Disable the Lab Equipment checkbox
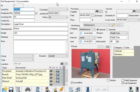 pos(123,83)
